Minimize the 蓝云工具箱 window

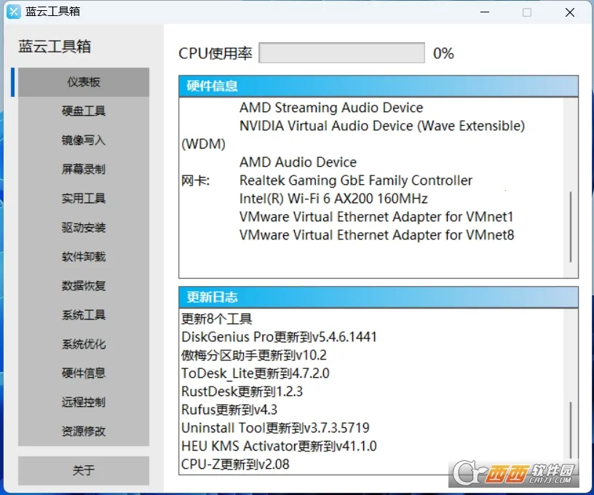(x=486, y=12)
